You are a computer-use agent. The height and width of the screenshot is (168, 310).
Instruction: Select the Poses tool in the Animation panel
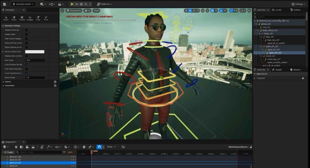point(14,18)
